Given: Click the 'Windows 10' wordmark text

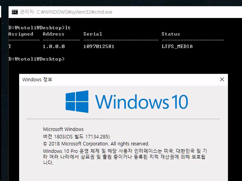Looking at the screenshot, I should click(142, 102).
